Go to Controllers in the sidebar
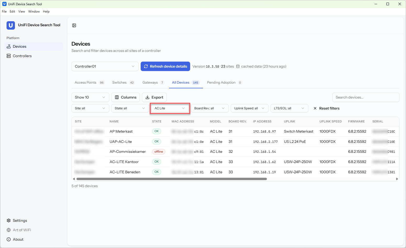Viewport: 406px width, 248px height. [34, 56]
